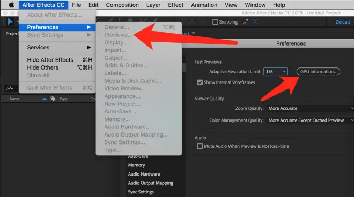Select Memory in Preferences submenu
354x197 pixels.
[138, 119]
